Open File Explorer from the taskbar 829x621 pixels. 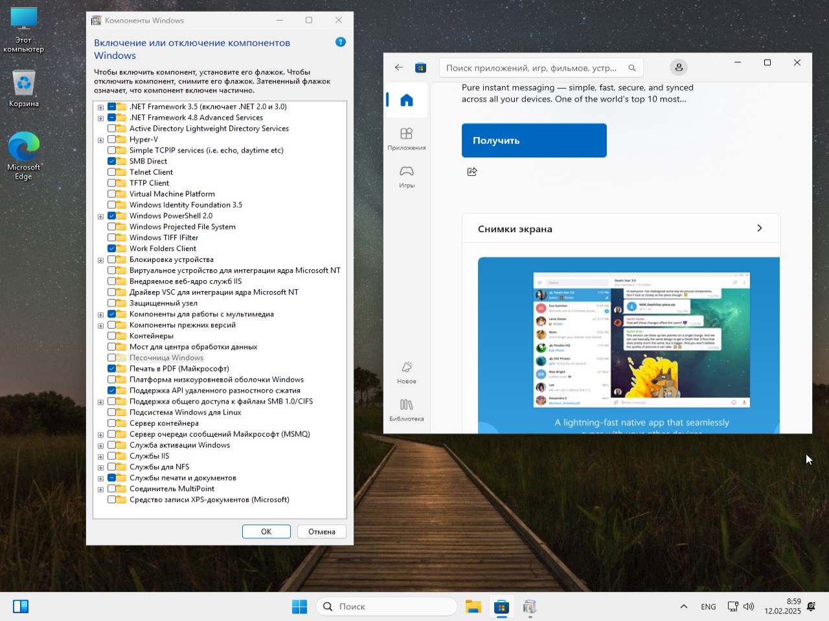tap(473, 607)
